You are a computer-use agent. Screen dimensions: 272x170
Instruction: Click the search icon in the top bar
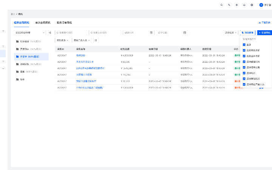(221, 5)
